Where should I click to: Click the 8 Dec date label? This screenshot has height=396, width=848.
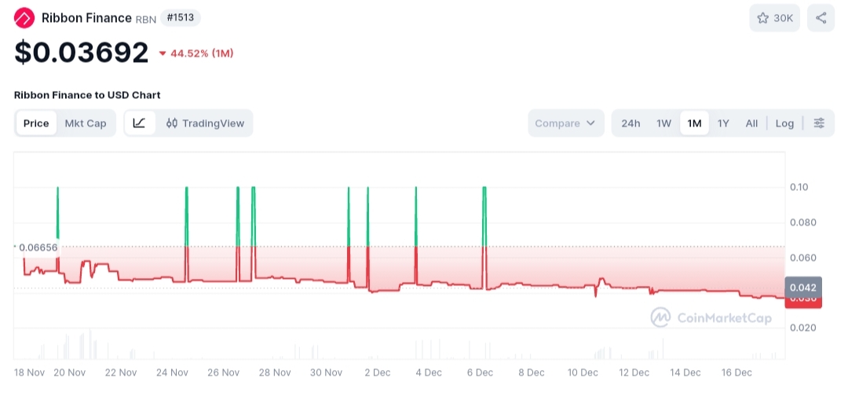(532, 372)
